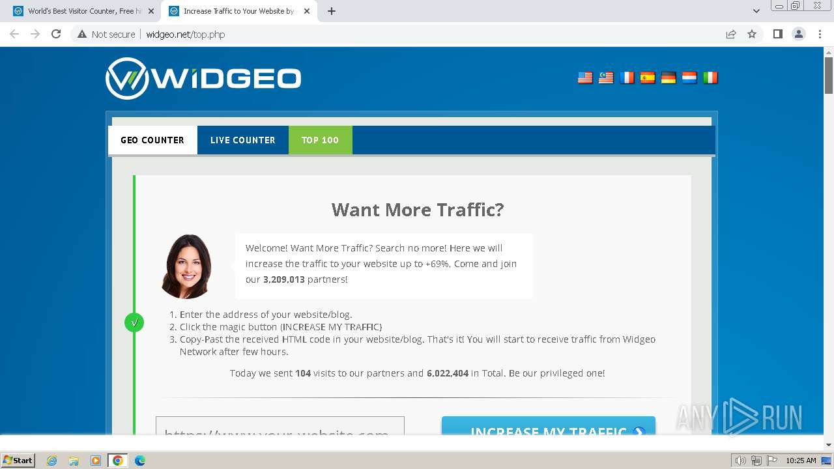Click the Widgeo logo
This screenshot has height=469, width=834.
click(203, 78)
